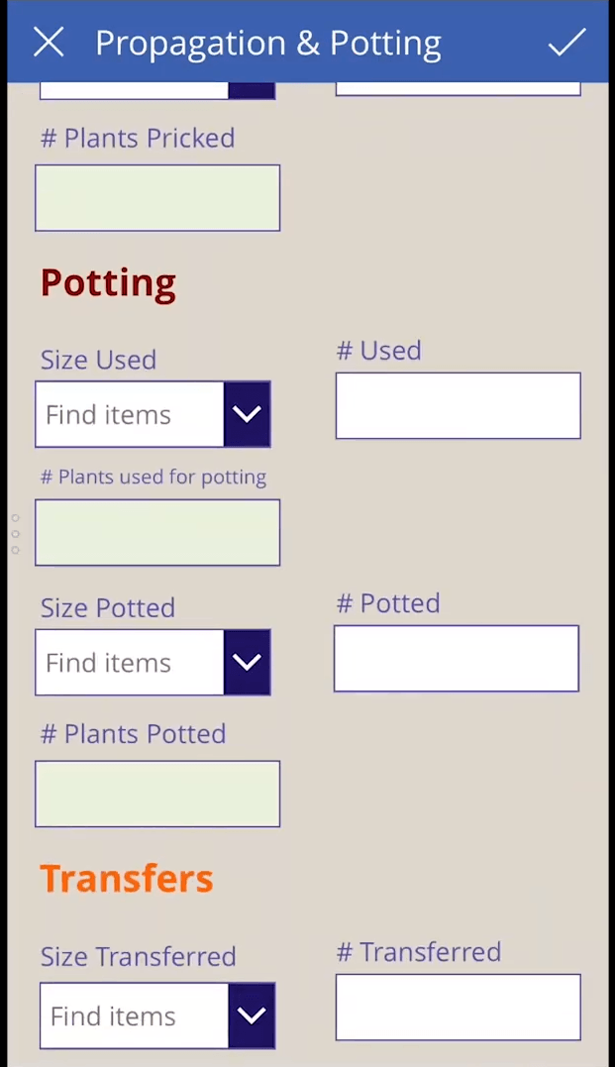The image size is (615, 1067).
Task: Click the three-dot handle on left edge
Action: pyautogui.click(x=16, y=534)
